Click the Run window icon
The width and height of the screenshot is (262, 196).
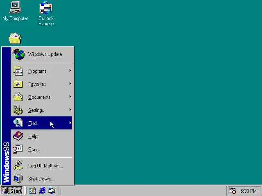(18, 149)
